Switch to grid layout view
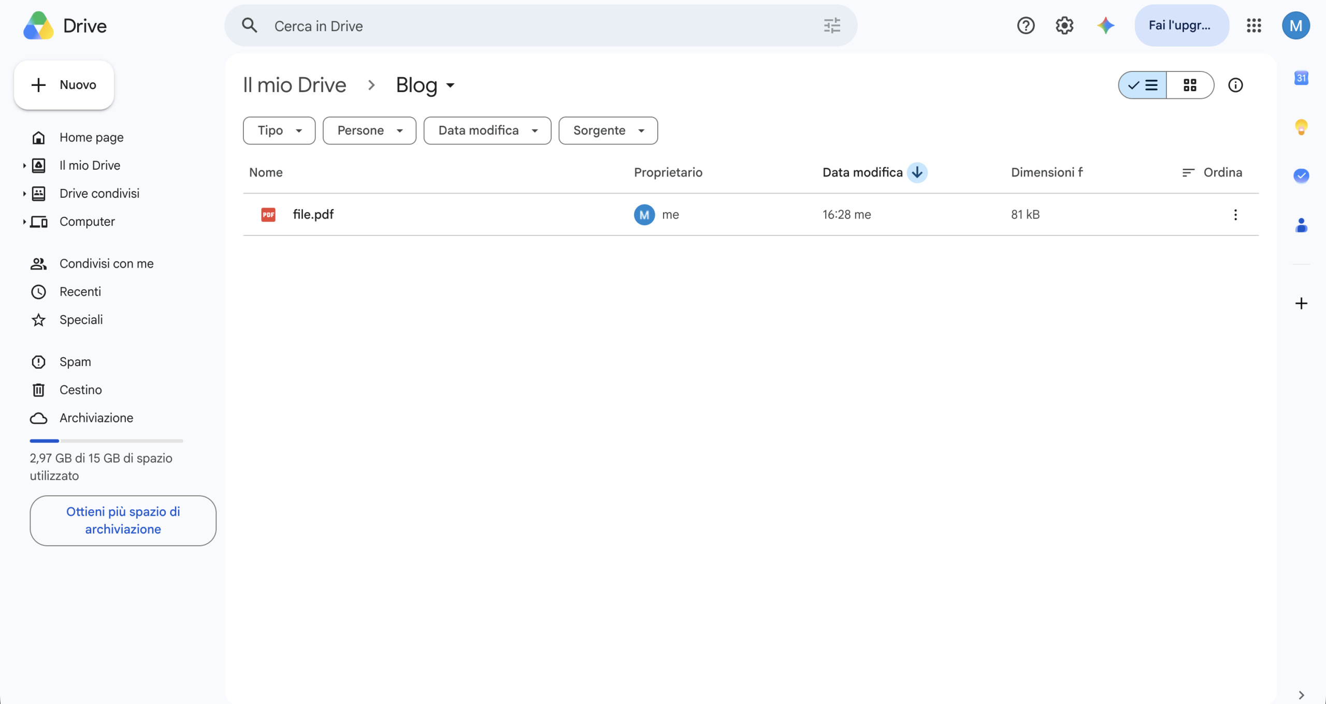 click(x=1190, y=85)
